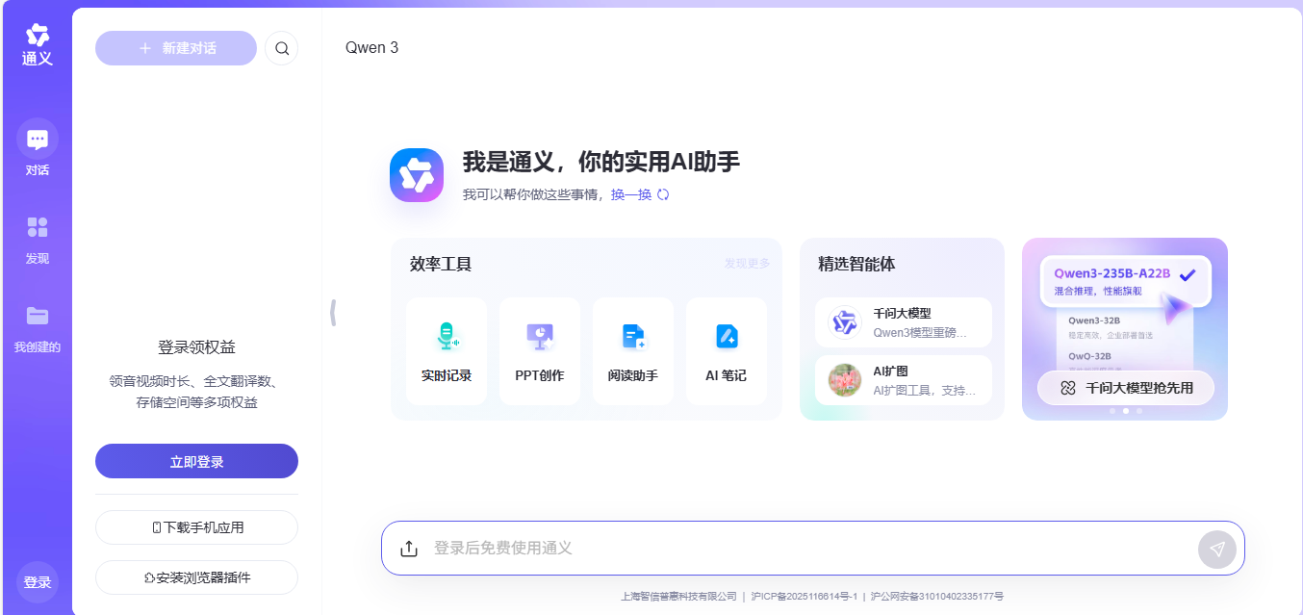Switch to the last banner carousel dot

click(1139, 411)
